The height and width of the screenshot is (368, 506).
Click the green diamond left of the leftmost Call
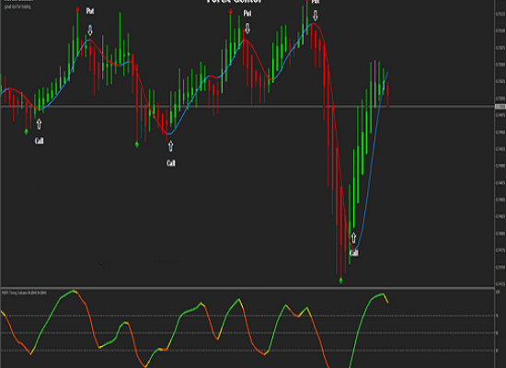click(27, 132)
